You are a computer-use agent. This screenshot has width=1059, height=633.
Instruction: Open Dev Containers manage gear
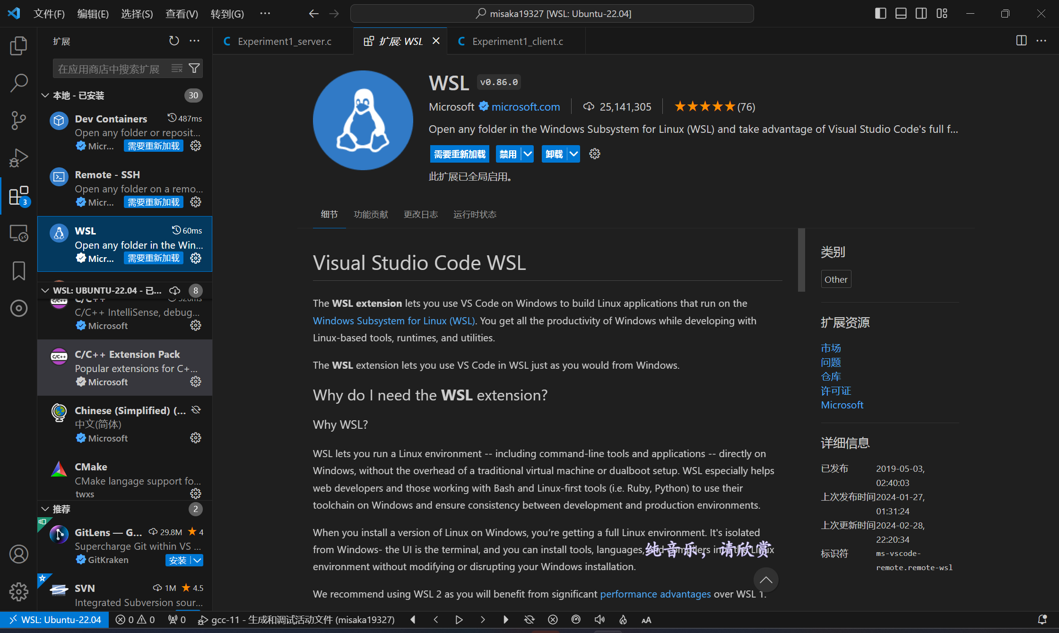coord(195,146)
